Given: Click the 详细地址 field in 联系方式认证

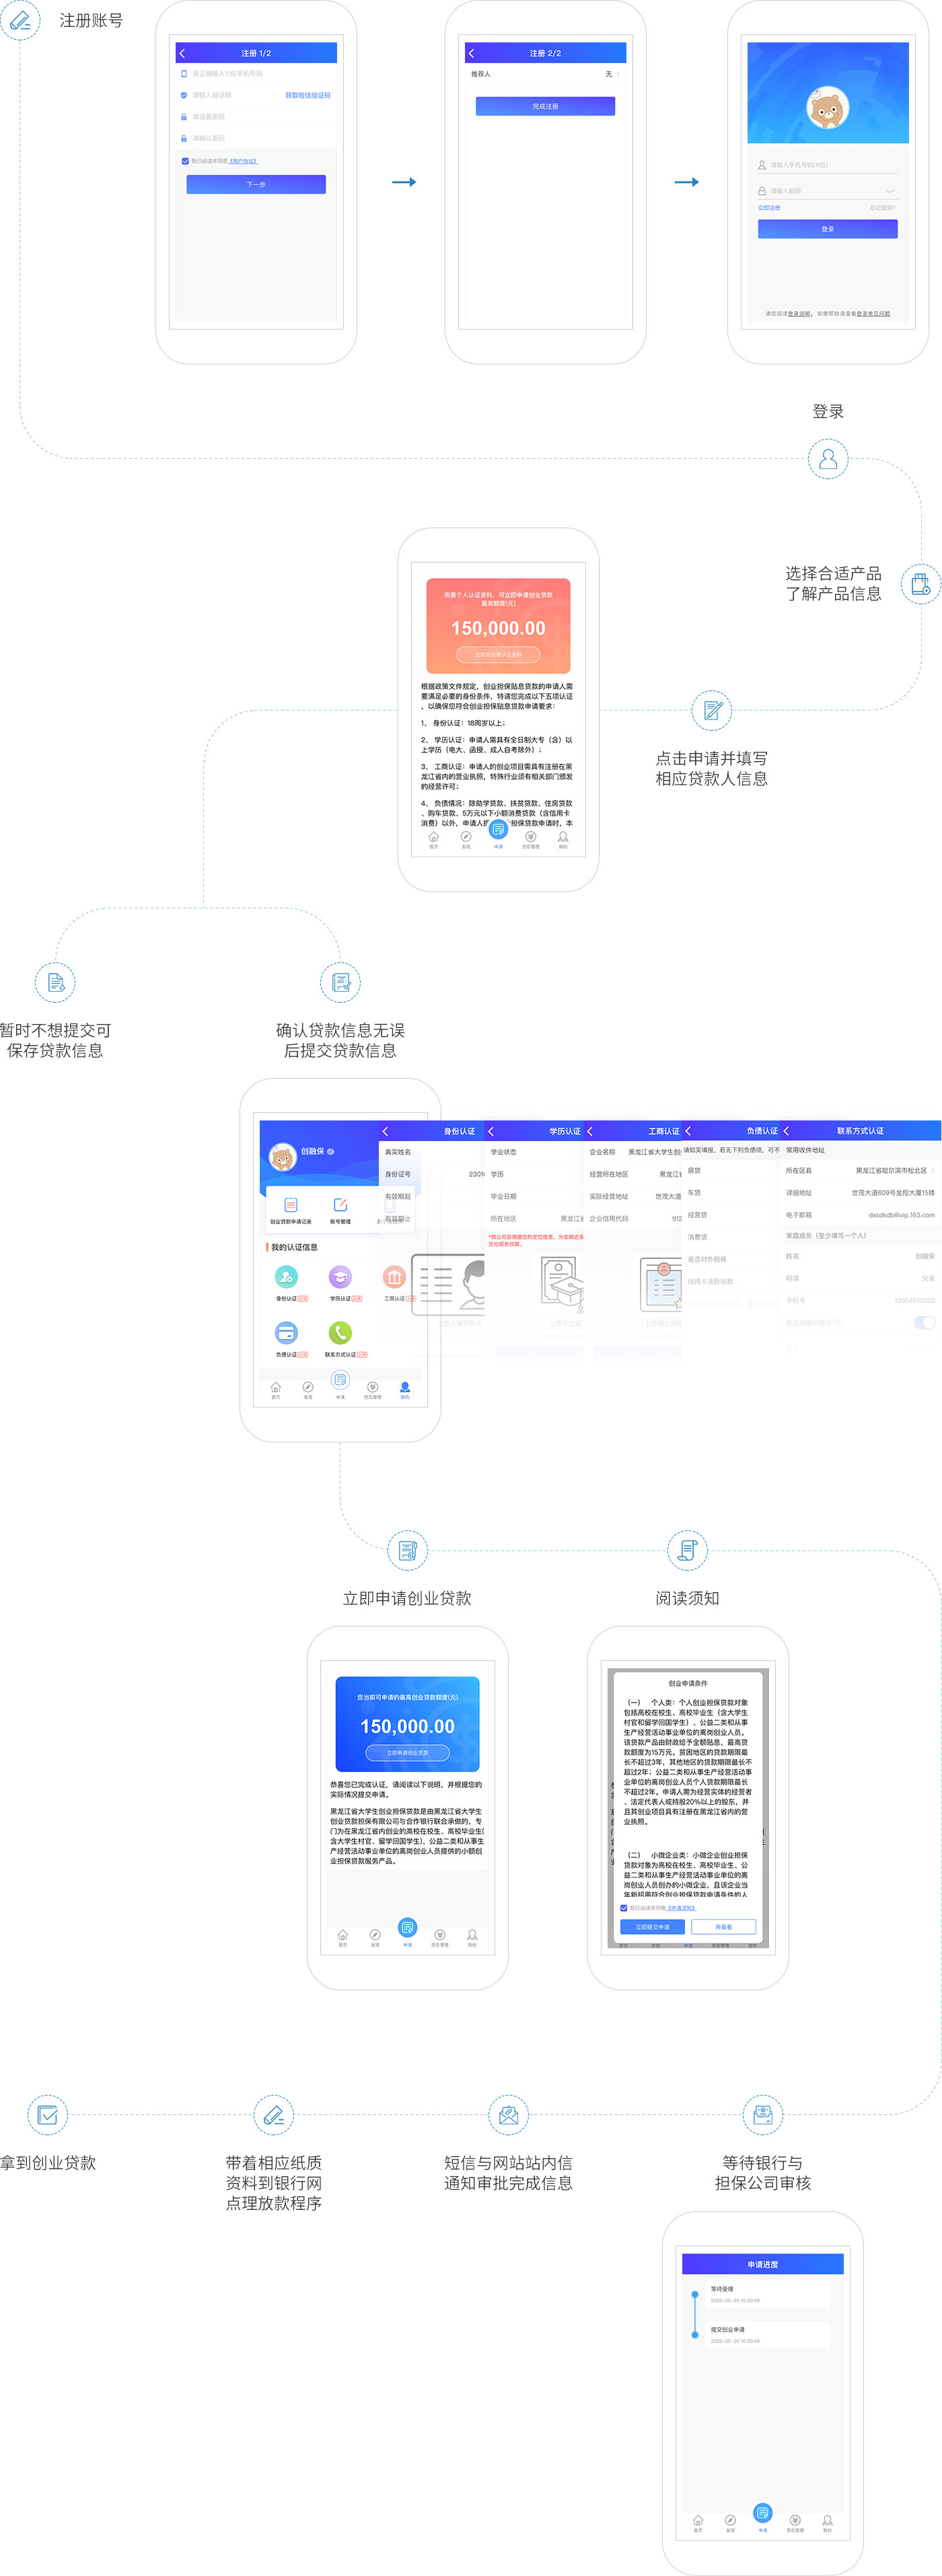Looking at the screenshot, I should click(860, 1193).
